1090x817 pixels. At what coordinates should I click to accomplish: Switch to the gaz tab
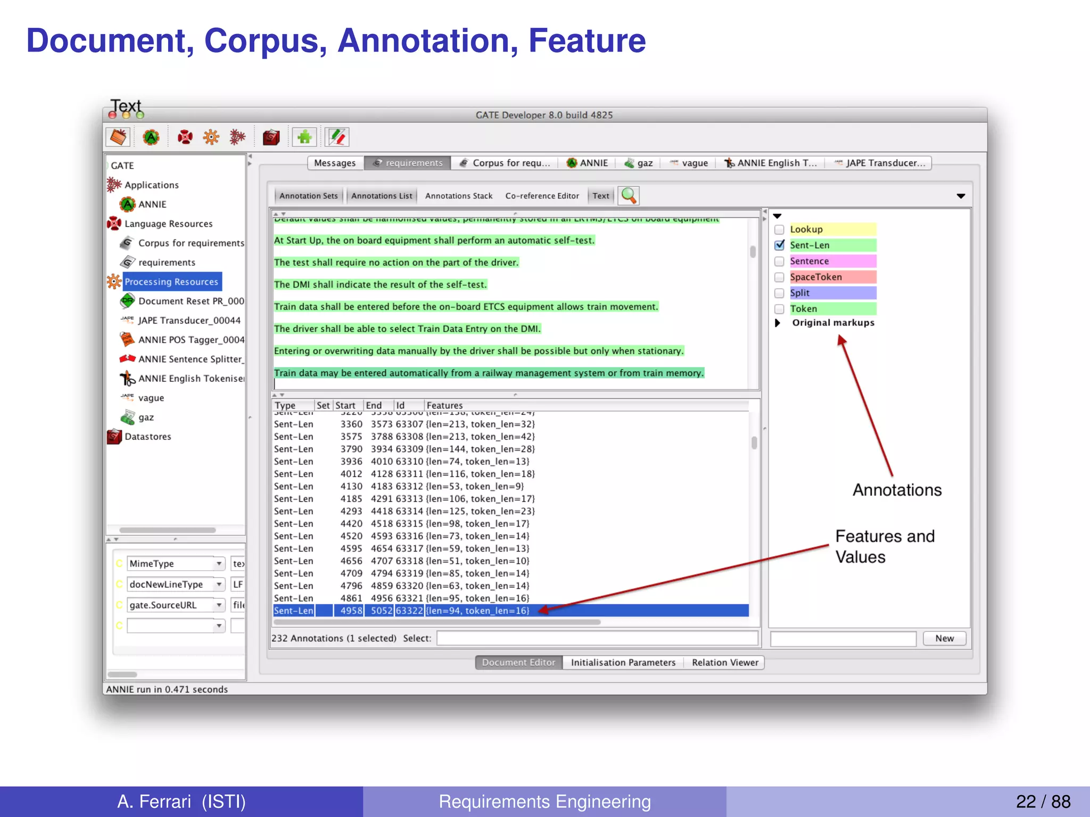pos(639,163)
